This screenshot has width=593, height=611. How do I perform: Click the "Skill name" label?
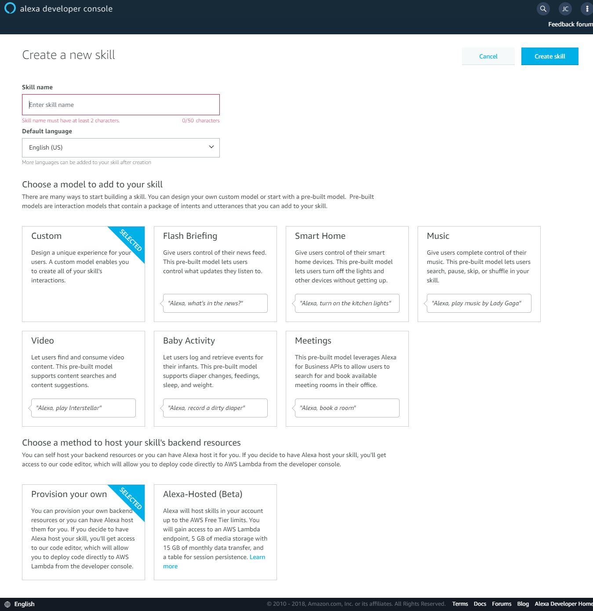pyautogui.click(x=37, y=87)
